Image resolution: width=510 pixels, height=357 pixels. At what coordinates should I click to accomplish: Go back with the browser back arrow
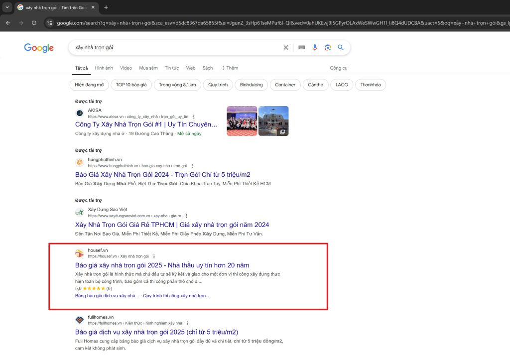(x=8, y=23)
